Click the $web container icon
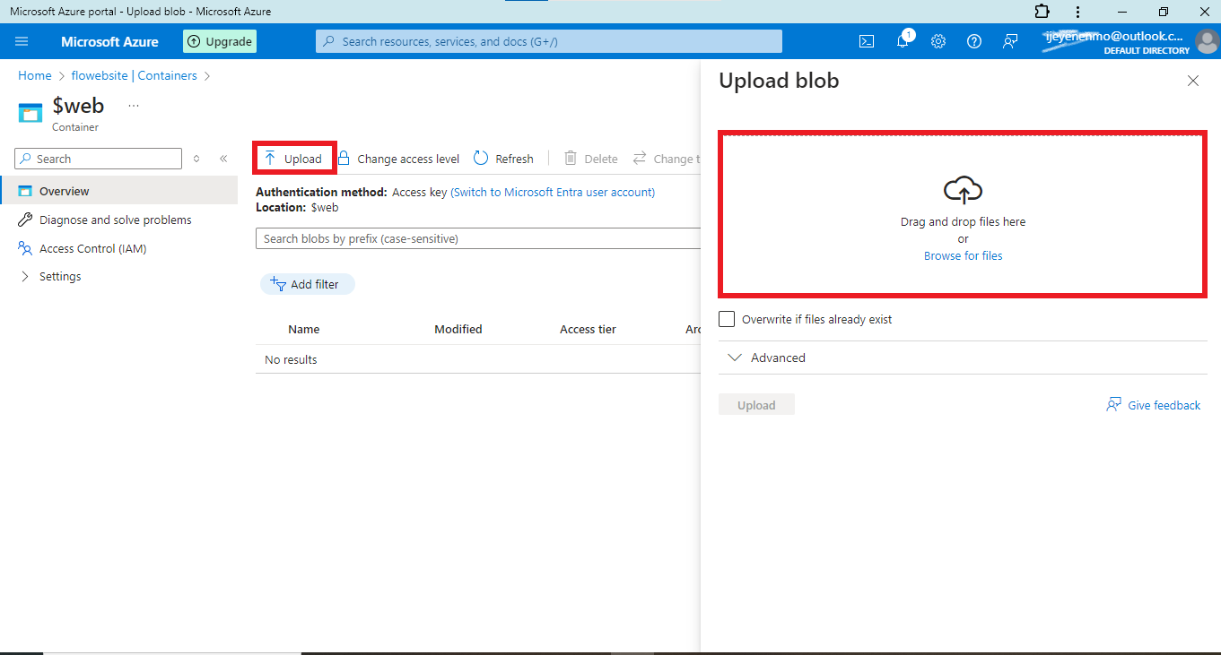The image size is (1221, 655). (x=31, y=112)
